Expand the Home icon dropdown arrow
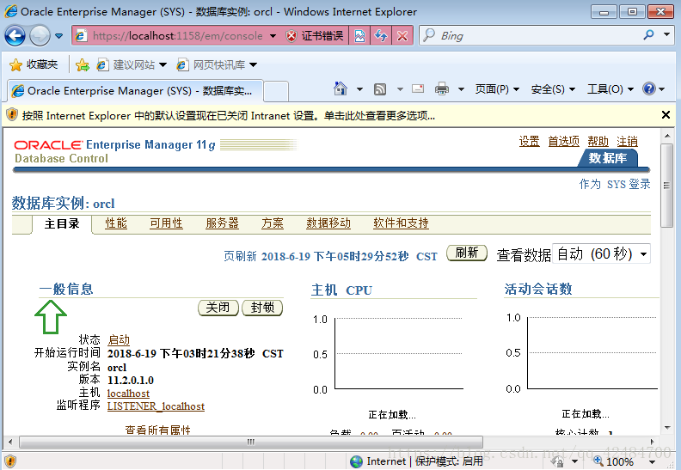 point(359,89)
